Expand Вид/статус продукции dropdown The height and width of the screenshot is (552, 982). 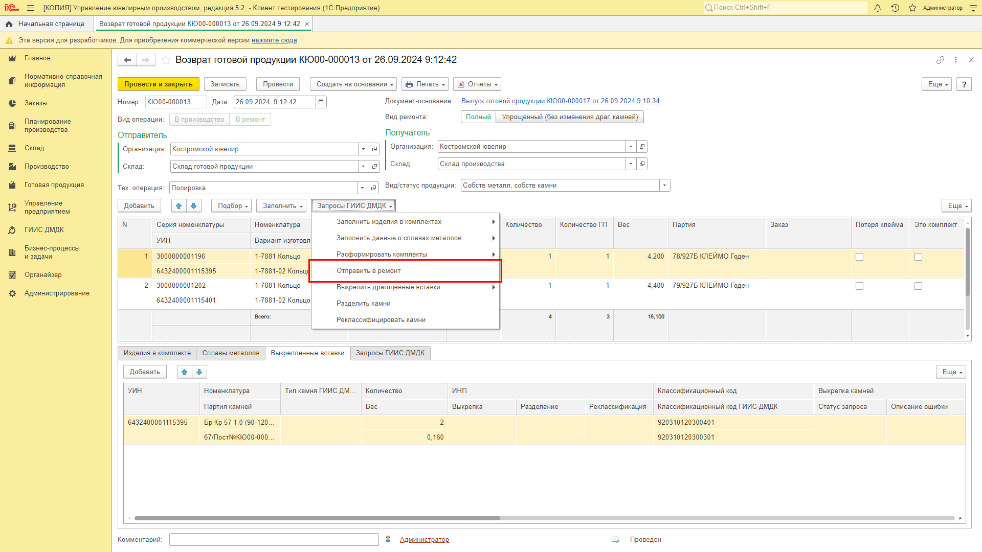pyautogui.click(x=664, y=186)
